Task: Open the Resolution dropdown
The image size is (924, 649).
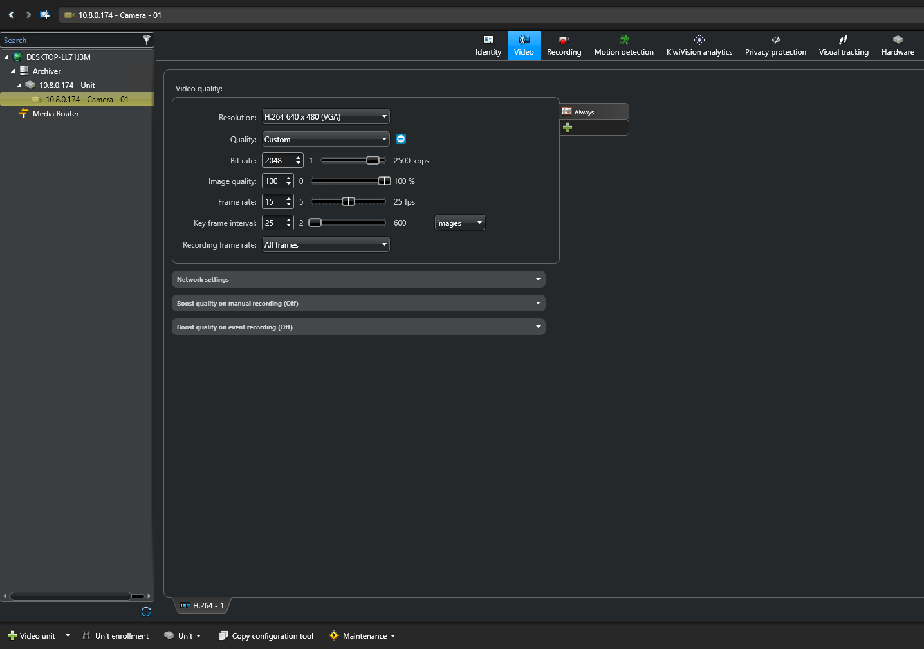Action: [x=326, y=117]
